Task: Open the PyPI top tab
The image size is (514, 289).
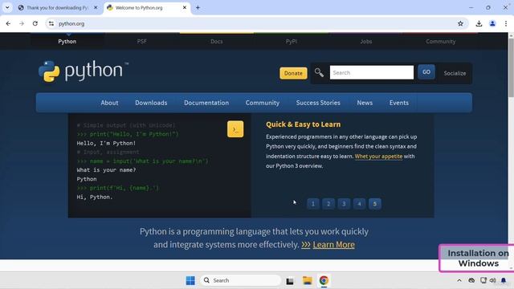Action: (x=291, y=41)
